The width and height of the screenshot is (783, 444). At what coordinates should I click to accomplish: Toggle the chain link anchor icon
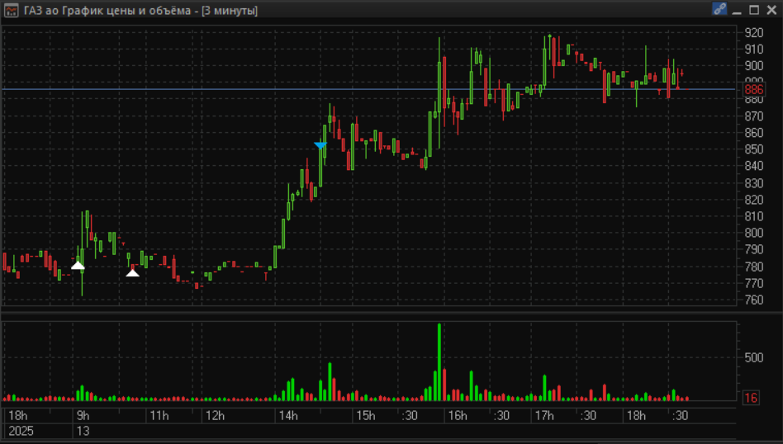click(719, 9)
